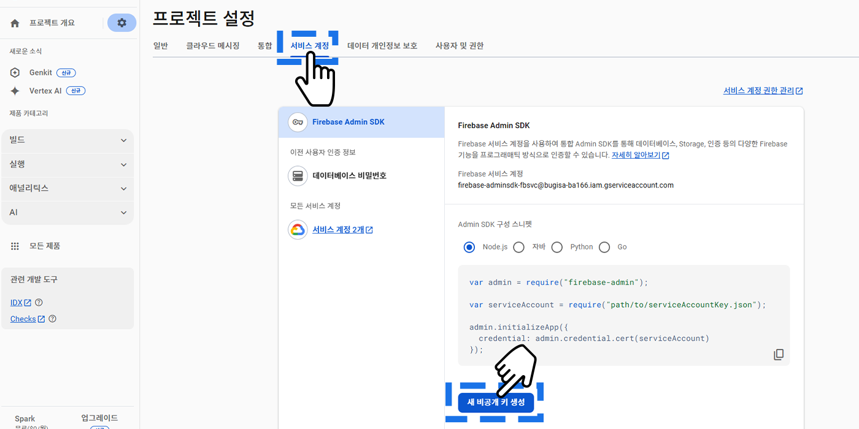
Task: Click the Firebase 서비스 계정 label
Action: pos(491,174)
